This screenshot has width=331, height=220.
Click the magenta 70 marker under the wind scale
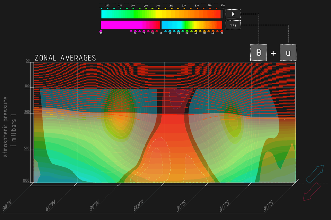point(101,31)
